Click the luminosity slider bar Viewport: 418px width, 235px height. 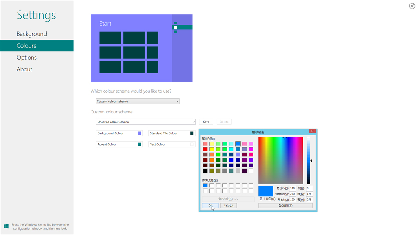coord(309,161)
